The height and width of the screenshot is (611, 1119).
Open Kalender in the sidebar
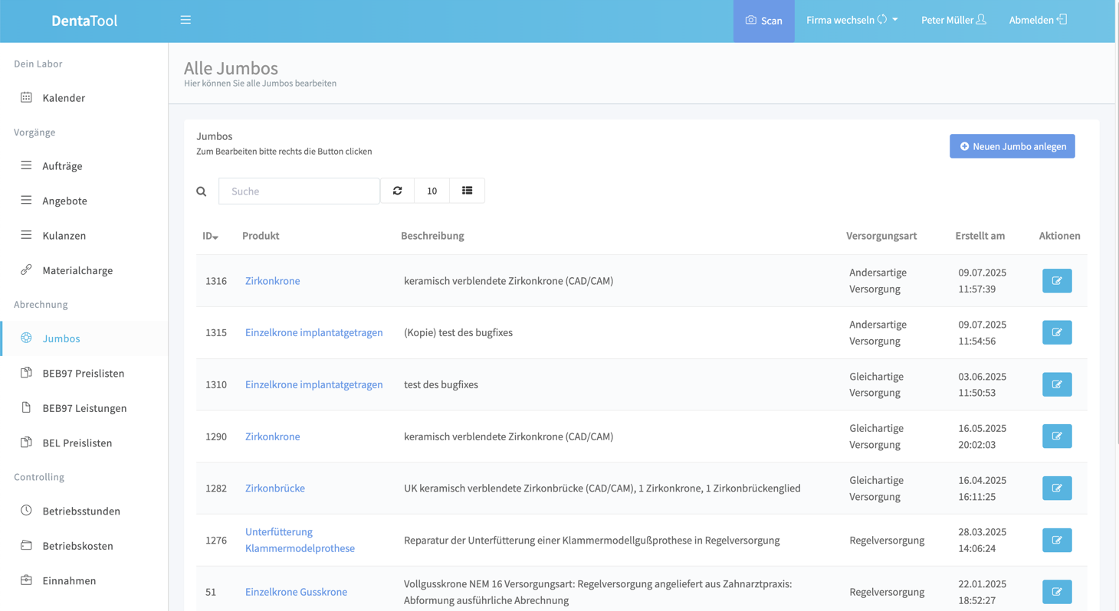(x=64, y=98)
